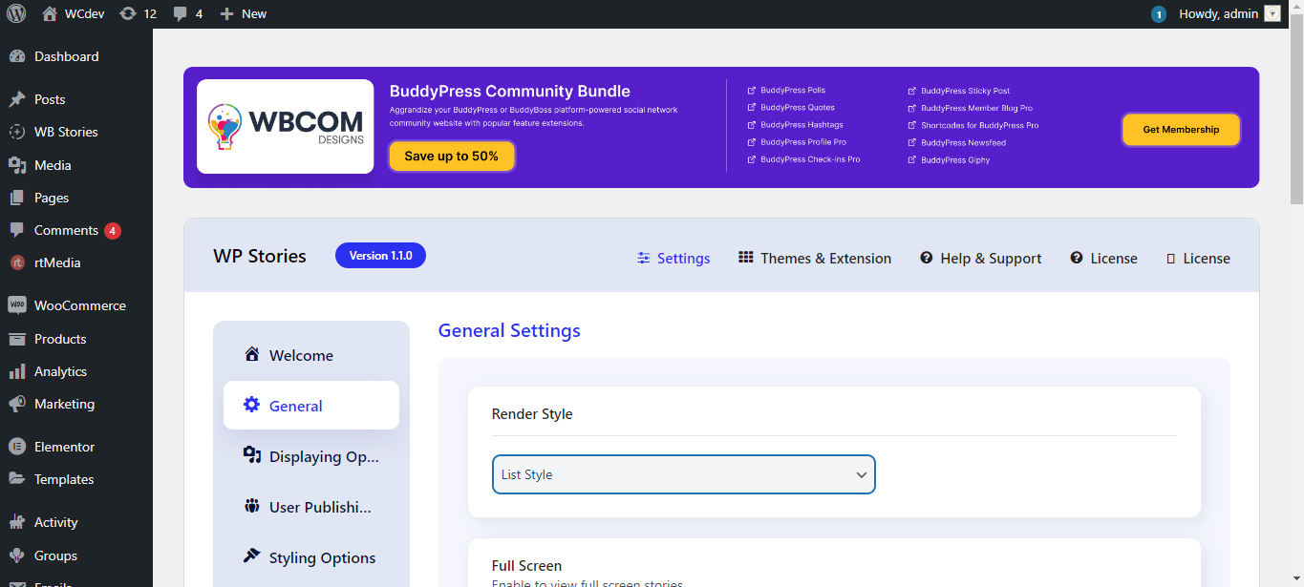
Task: Open the BuddyPress Newsfeed link
Action: [x=956, y=142]
